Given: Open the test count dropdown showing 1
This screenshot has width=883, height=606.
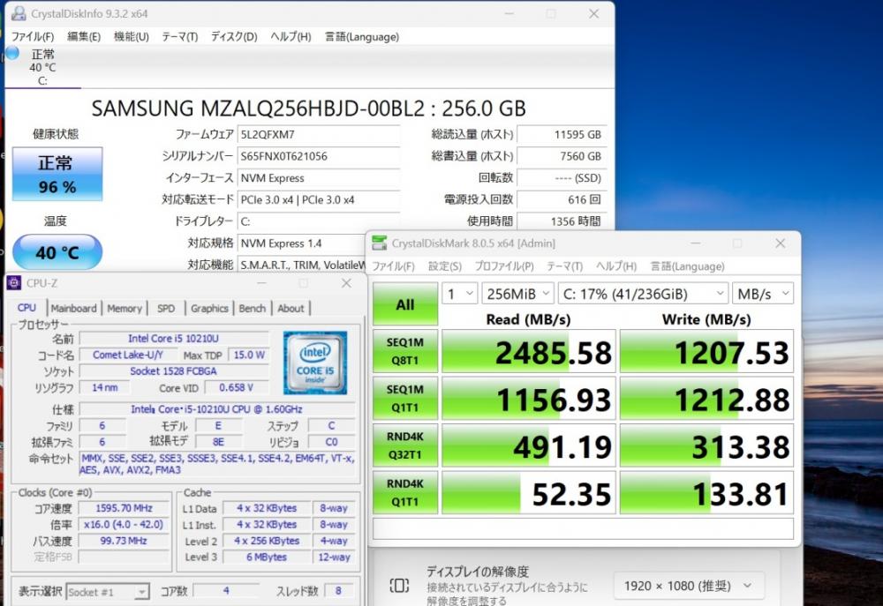Looking at the screenshot, I should [459, 294].
